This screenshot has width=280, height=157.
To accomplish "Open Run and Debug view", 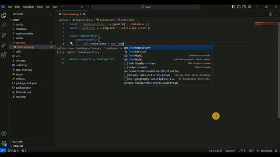I will [4, 45].
